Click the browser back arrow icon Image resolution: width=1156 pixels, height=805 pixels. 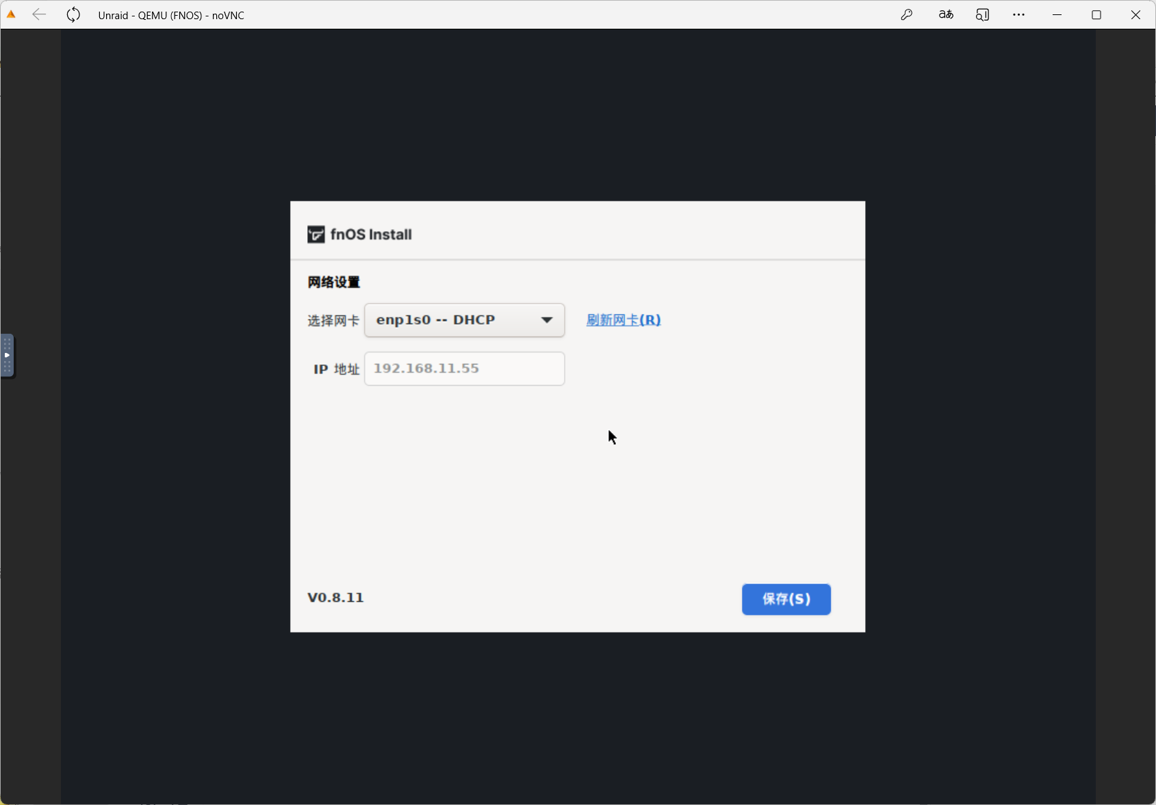(x=39, y=14)
